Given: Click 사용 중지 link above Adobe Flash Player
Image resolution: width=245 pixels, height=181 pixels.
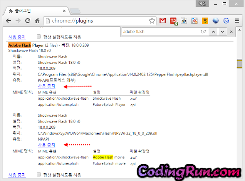Looking at the screenshot, I should click(x=17, y=37).
